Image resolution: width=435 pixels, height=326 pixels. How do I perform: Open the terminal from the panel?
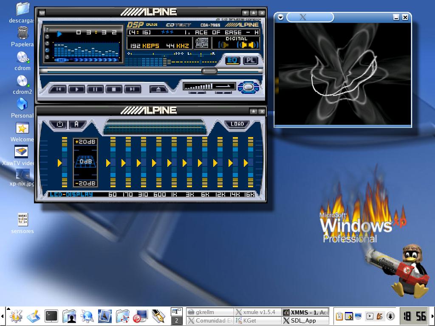coord(51,316)
